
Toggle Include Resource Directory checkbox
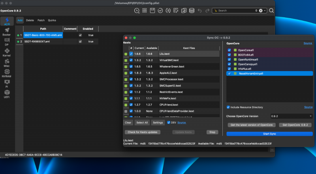click(228, 107)
